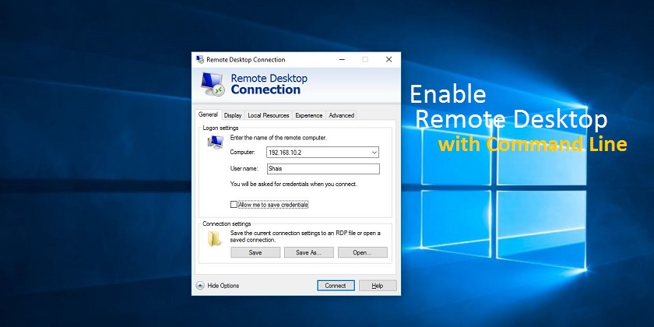Viewport: 654px width, 327px height.
Task: Open the Local Resources tab
Action: coord(268,115)
